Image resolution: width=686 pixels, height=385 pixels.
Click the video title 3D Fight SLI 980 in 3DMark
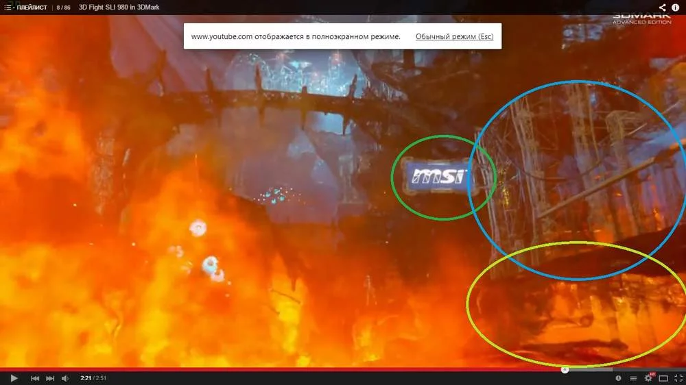pos(119,7)
